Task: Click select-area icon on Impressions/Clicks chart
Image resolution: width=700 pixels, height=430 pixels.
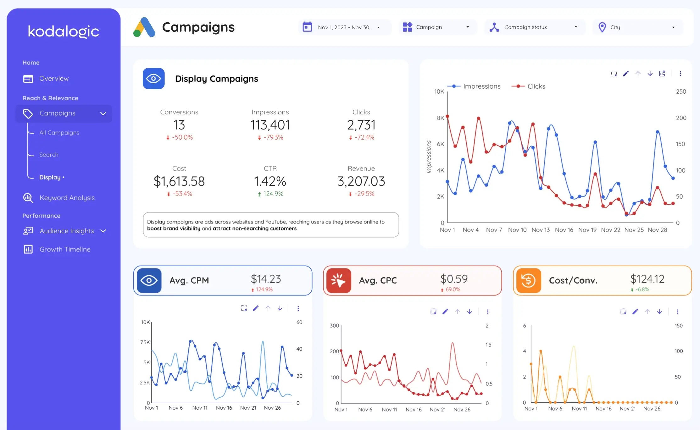Action: click(614, 74)
